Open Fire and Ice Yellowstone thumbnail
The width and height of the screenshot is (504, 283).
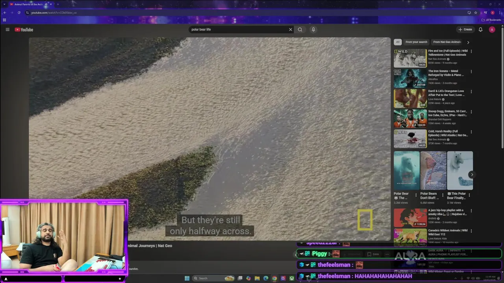pos(410,58)
